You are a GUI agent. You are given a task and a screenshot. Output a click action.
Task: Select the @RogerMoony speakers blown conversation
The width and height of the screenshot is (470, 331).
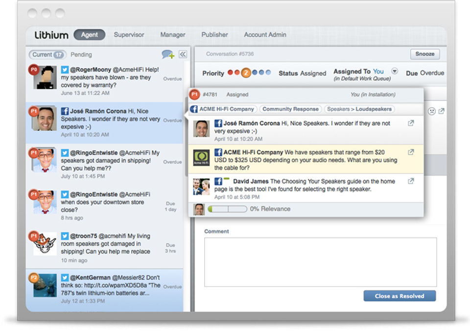[105, 81]
